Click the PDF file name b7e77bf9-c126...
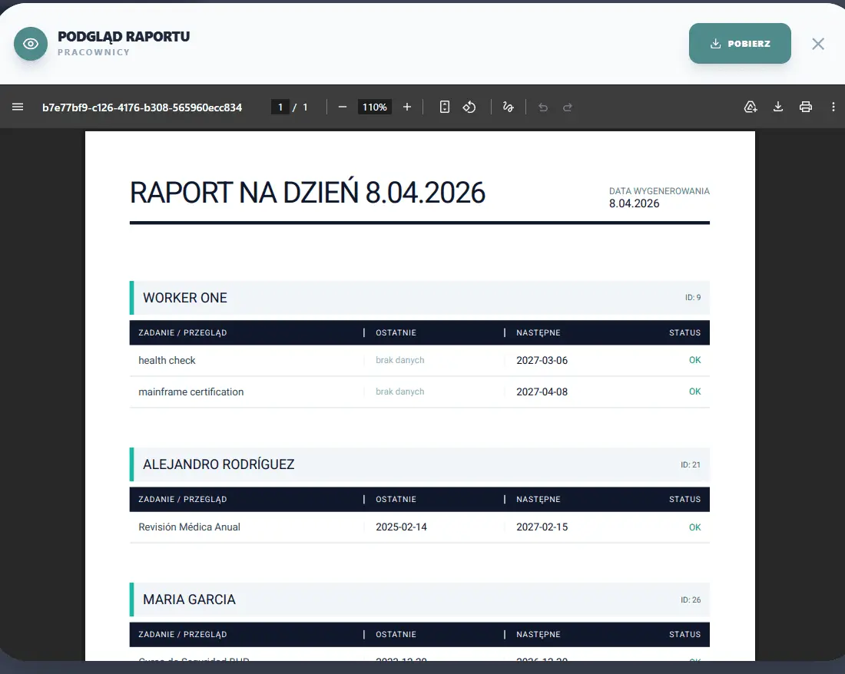The width and height of the screenshot is (845, 674). (x=142, y=107)
